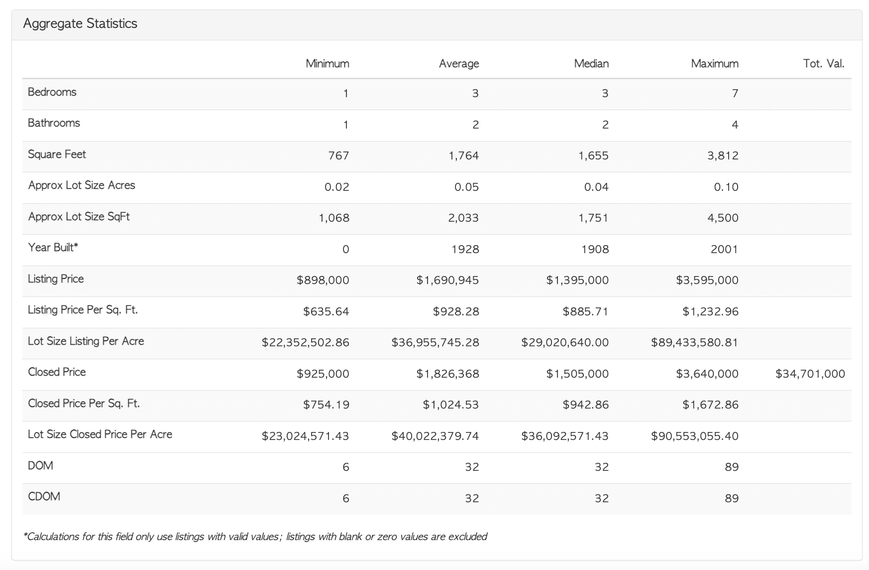Select the Bathrooms row label
869x570 pixels.
[x=54, y=123]
